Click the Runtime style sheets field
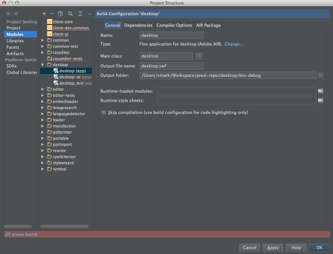333x254 pixels. click(x=237, y=100)
